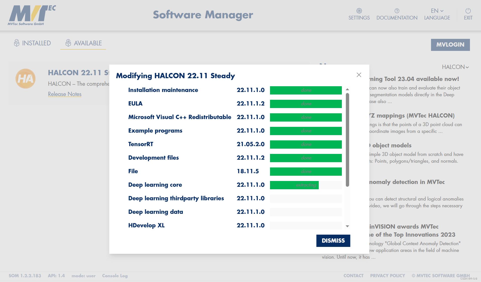Switch to the INSTALLED tab

point(32,43)
